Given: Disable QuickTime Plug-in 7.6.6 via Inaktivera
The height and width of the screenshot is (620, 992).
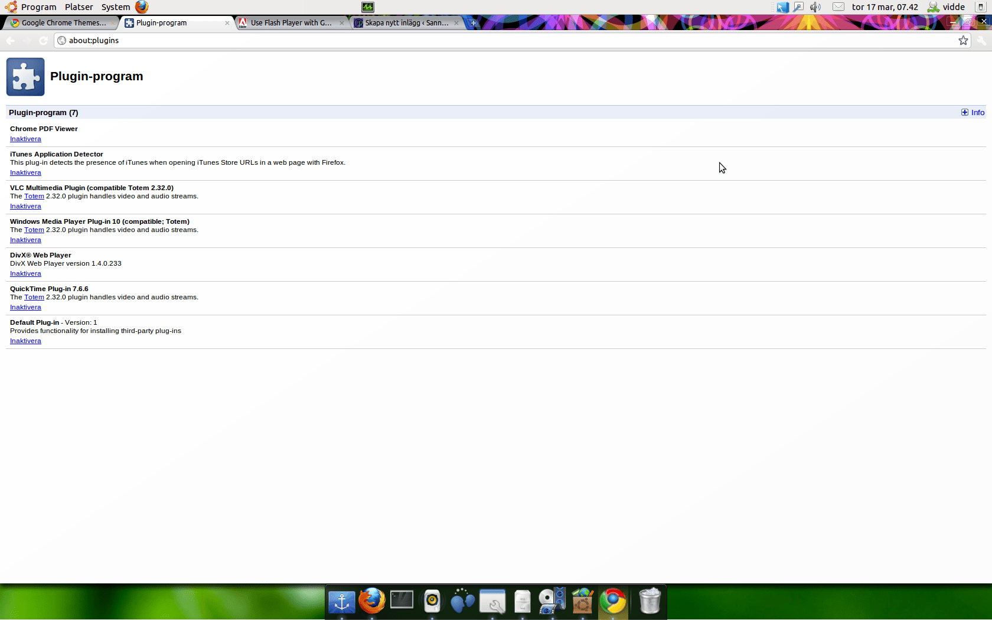Looking at the screenshot, I should click(x=25, y=308).
